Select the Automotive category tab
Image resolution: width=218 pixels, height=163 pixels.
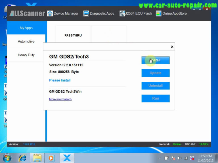click(26, 41)
